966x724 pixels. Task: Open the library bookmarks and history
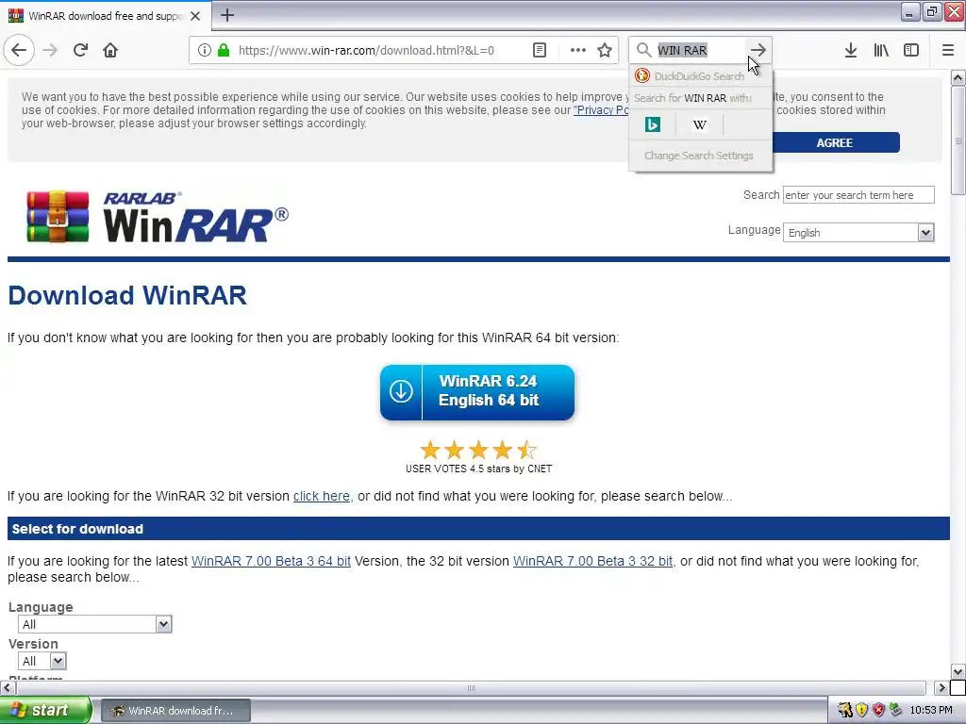click(881, 50)
